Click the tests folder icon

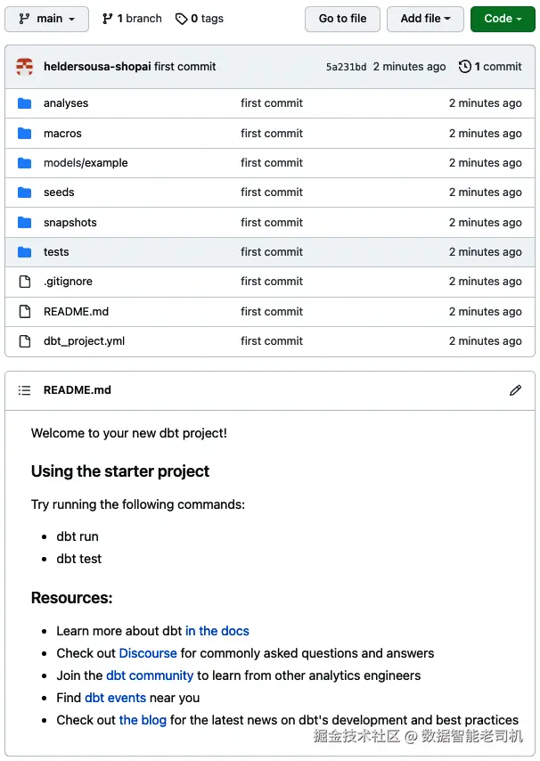pos(24,252)
